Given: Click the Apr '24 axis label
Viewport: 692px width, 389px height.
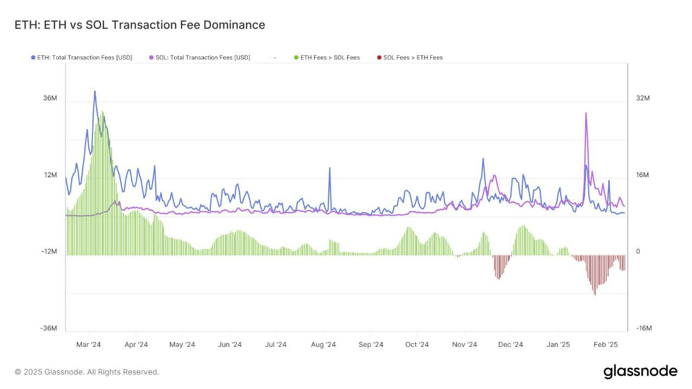Looking at the screenshot, I should (136, 344).
